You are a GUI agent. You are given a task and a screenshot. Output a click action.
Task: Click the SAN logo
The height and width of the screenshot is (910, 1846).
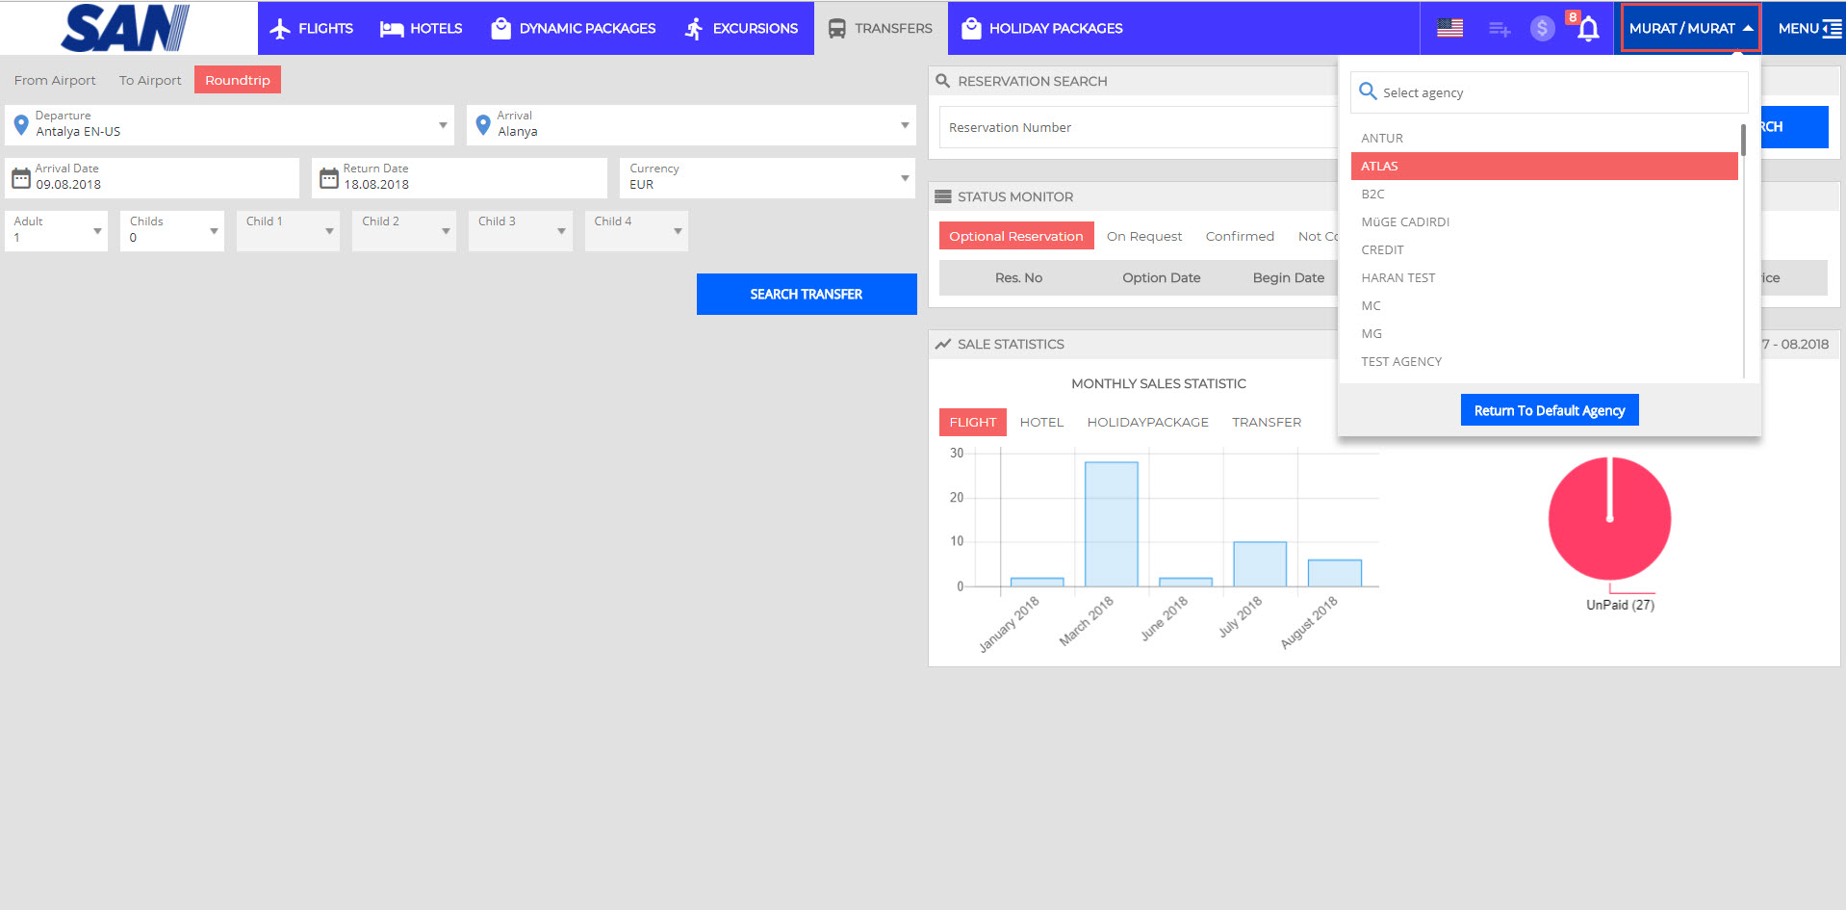point(125,28)
